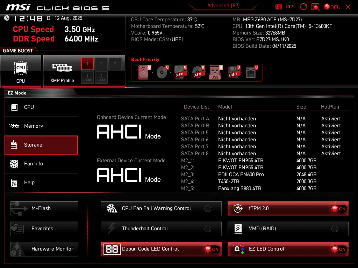
Task: Enable Thunderbolt Control toggle
Action: click(208, 229)
